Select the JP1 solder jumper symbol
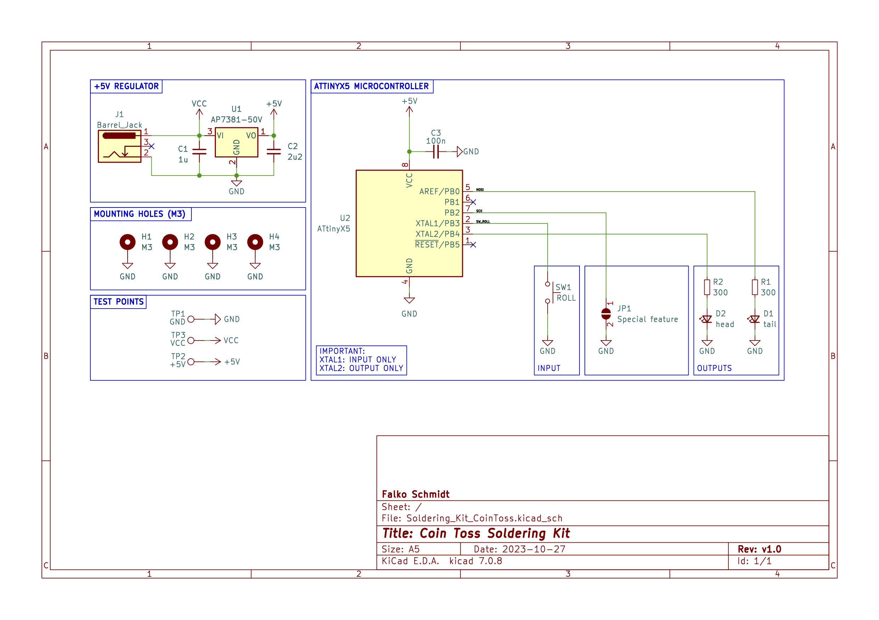Viewport: 879px width, 620px height. point(606,314)
